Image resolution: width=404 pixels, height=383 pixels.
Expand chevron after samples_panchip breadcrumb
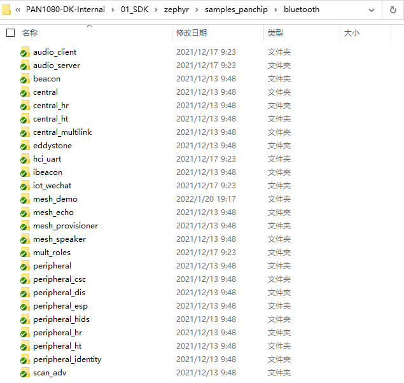[275, 10]
